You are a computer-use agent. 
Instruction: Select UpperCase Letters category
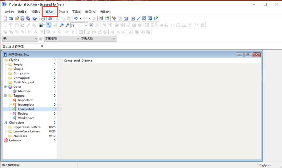(27, 127)
